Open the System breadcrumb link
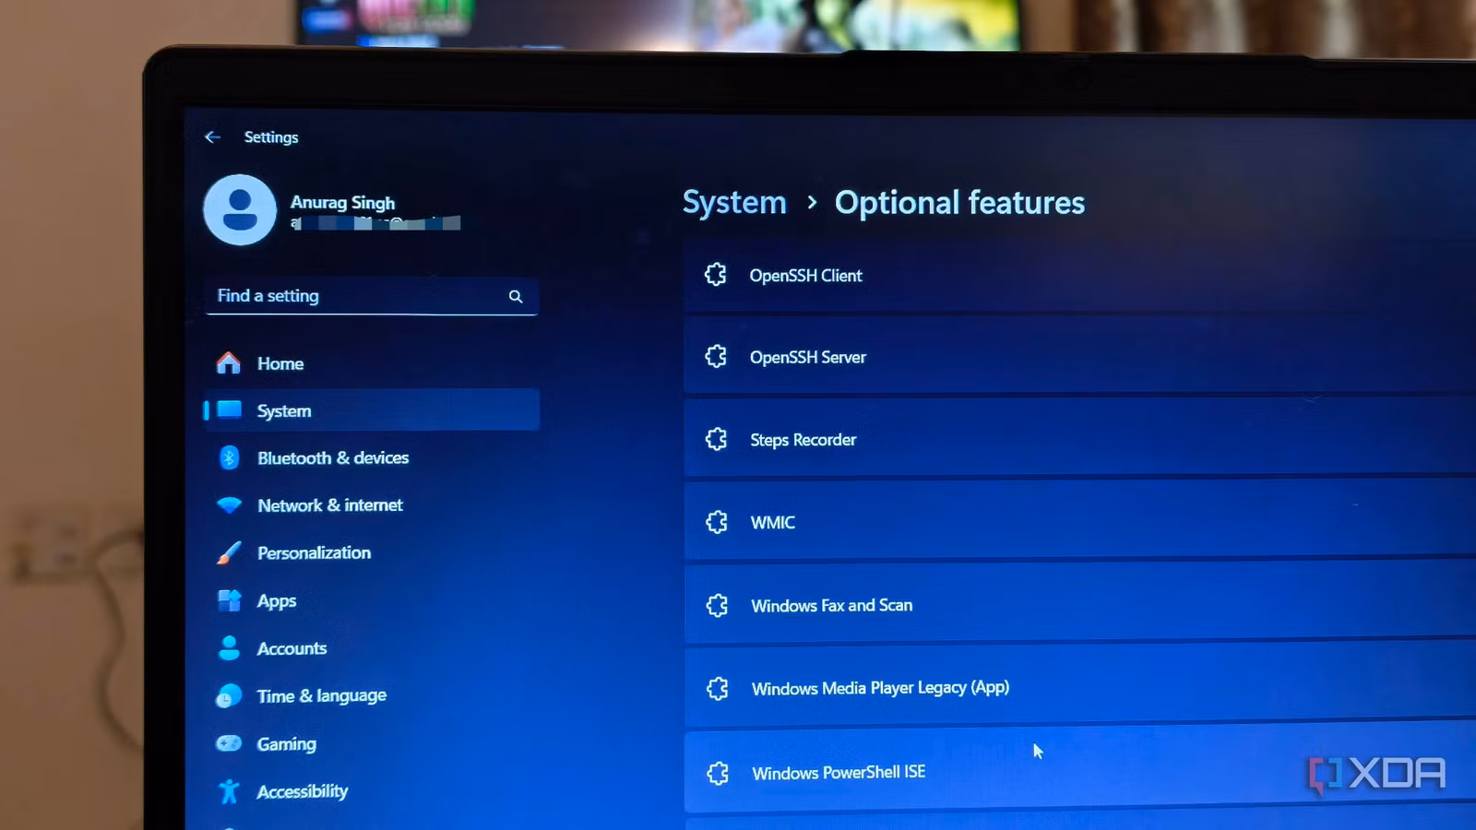 [734, 202]
